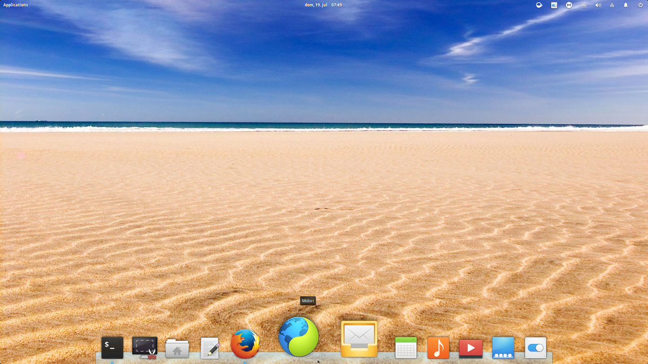
Task: Open System Settings switch icon in dock
Action: 536,348
